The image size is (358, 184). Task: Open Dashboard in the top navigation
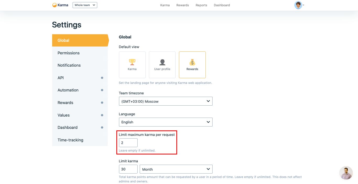click(x=222, y=5)
